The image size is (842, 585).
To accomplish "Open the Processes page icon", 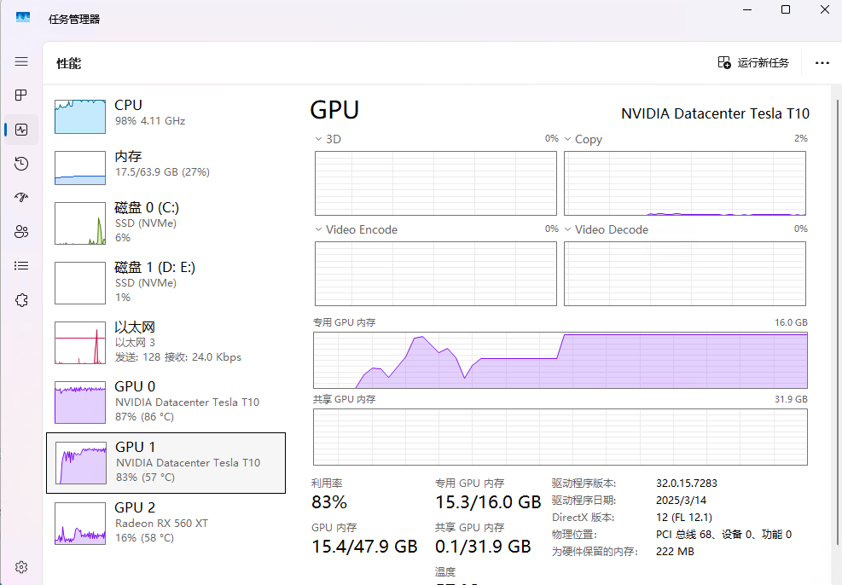I will pyautogui.click(x=21, y=95).
